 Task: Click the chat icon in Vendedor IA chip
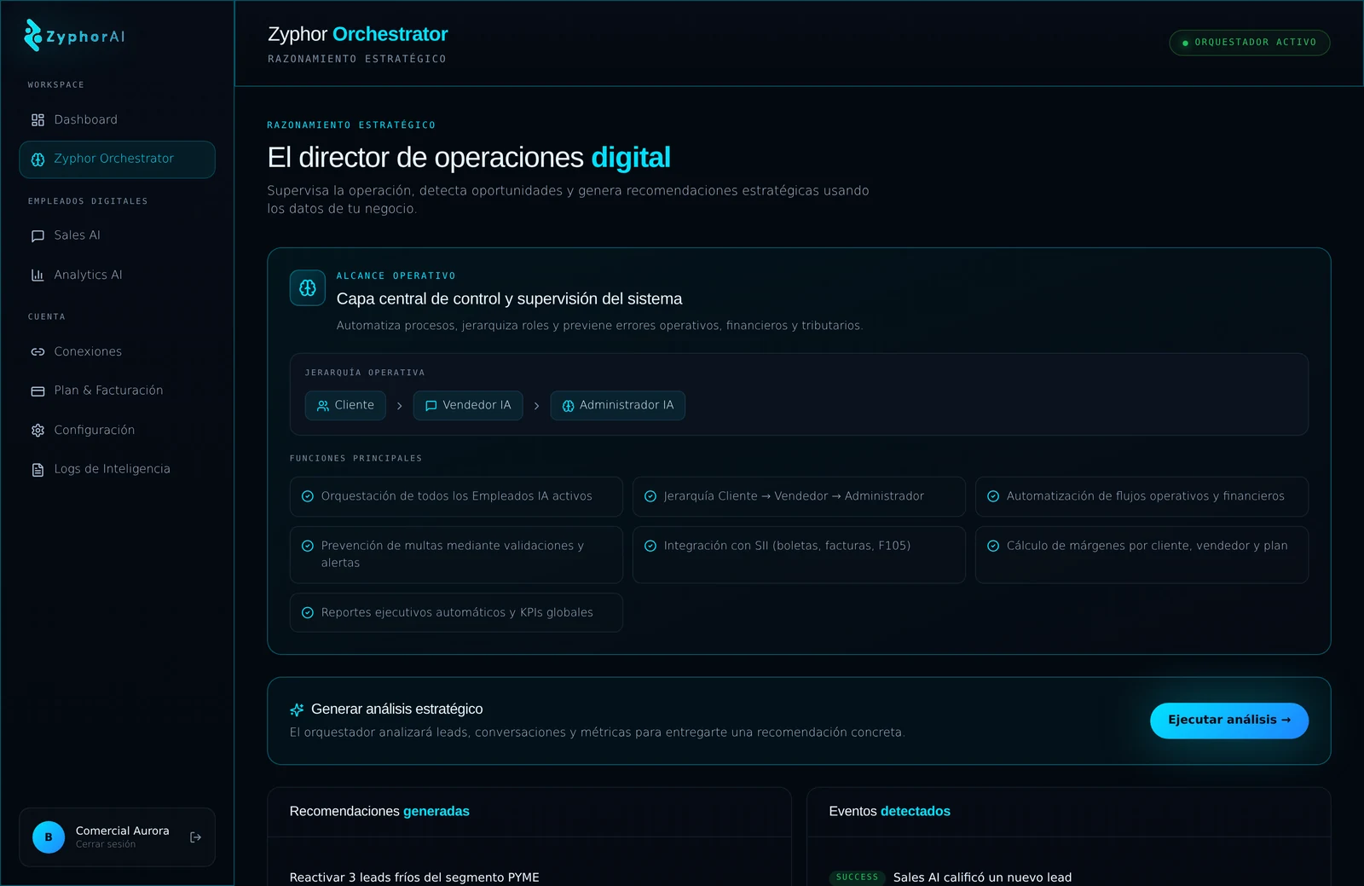point(431,406)
